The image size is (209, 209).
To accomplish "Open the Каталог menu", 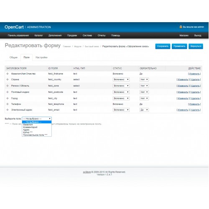I will pyautogui.click(x=38, y=36).
